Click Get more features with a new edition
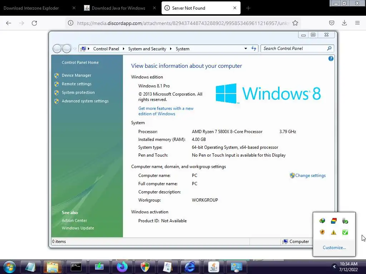The width and height of the screenshot is (366, 274). (x=166, y=111)
